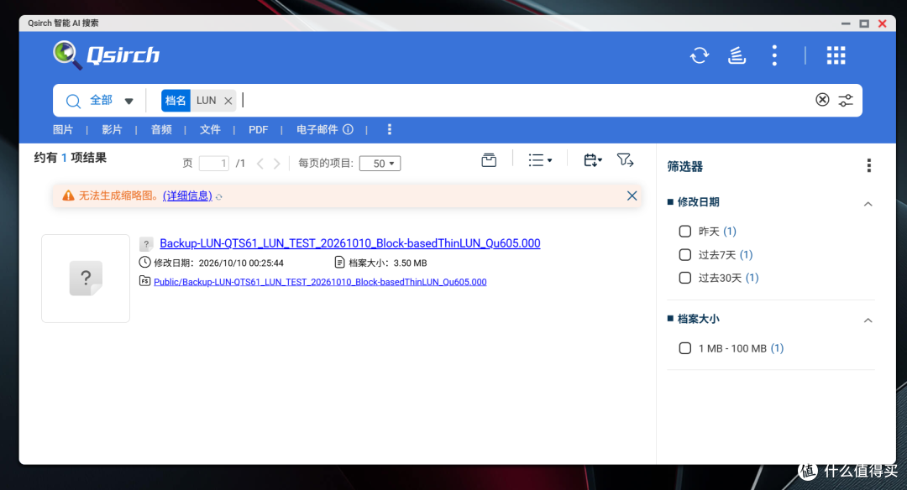Collapse the 修改日期 section

tap(868, 204)
